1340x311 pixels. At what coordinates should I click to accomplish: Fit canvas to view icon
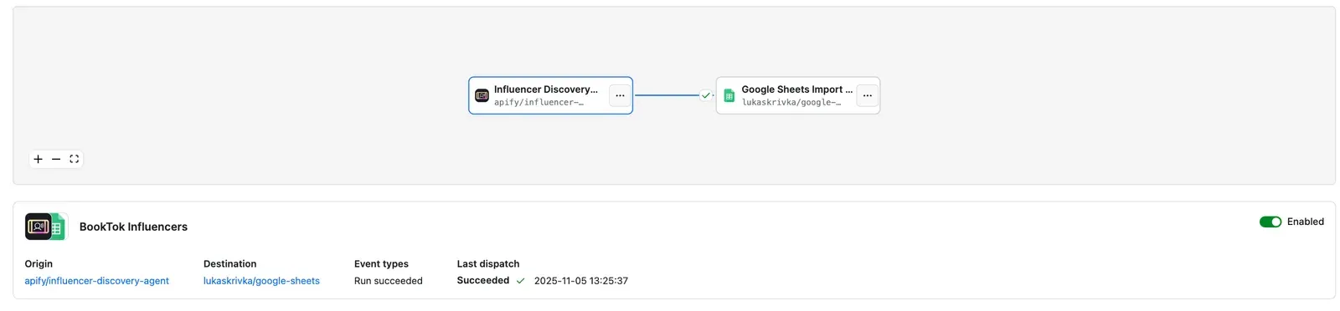(74, 159)
